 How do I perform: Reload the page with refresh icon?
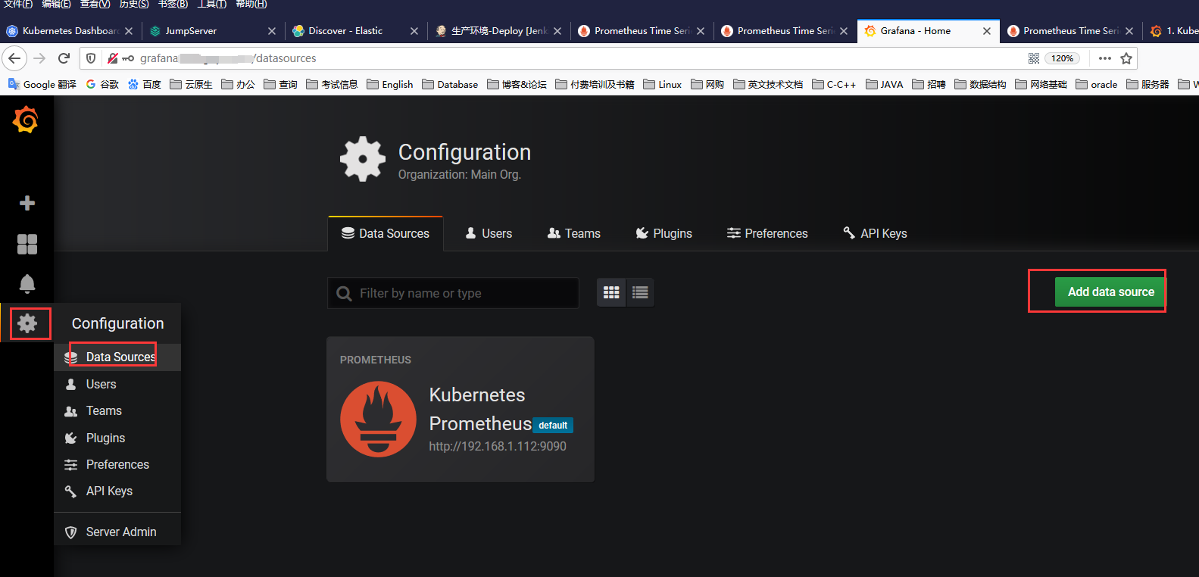pos(64,58)
